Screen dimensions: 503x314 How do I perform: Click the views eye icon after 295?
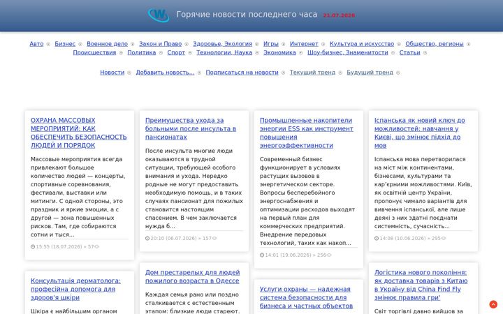[x=444, y=239]
